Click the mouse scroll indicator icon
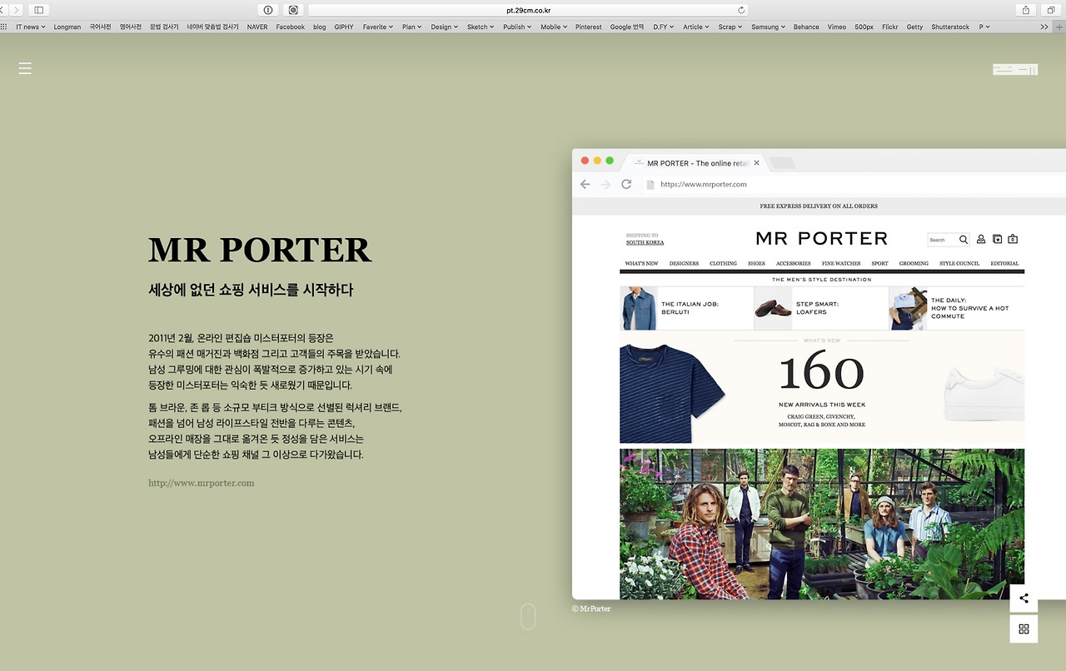 528,616
